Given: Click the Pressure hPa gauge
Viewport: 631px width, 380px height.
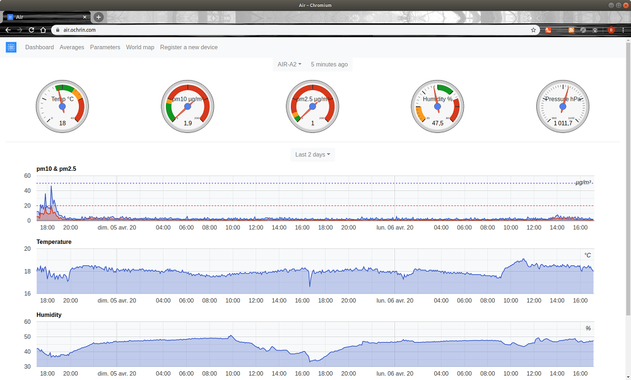Looking at the screenshot, I should click(x=563, y=107).
